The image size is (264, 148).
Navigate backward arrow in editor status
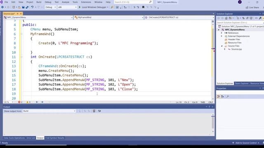pos(37,102)
